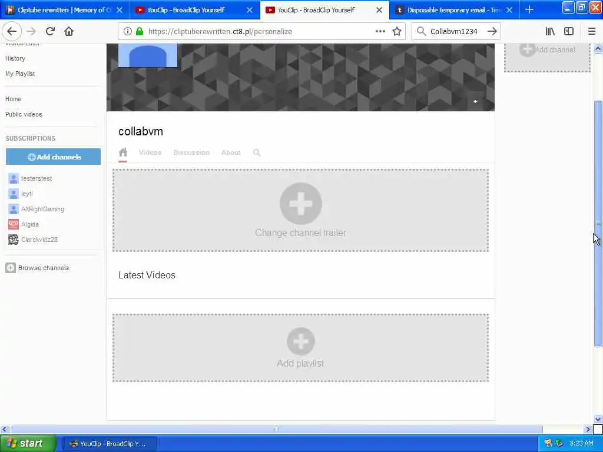Close the active YouClip tab
Viewport: 603px width, 452px height.
point(379,10)
